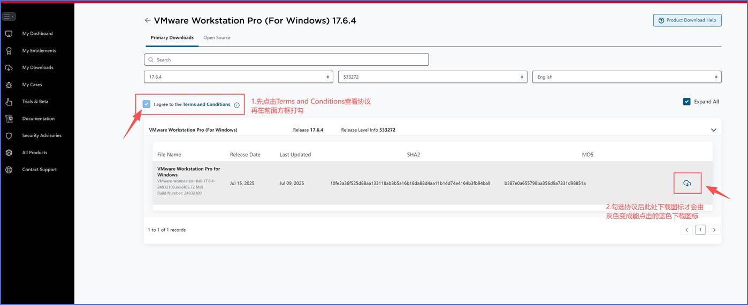
Task: Open My Dashboard icon in sidebar
Action: 9,34
